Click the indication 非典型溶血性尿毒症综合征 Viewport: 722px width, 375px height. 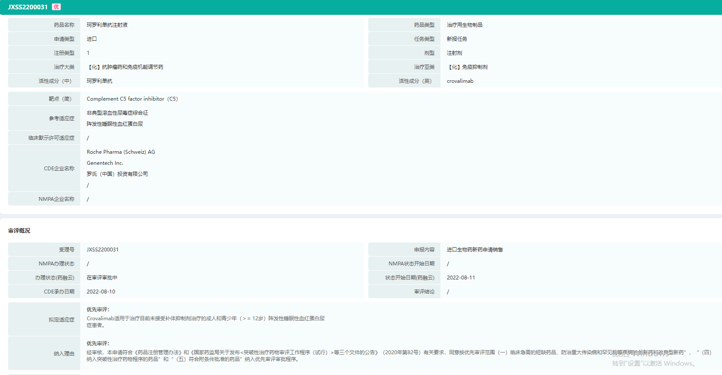tap(117, 113)
